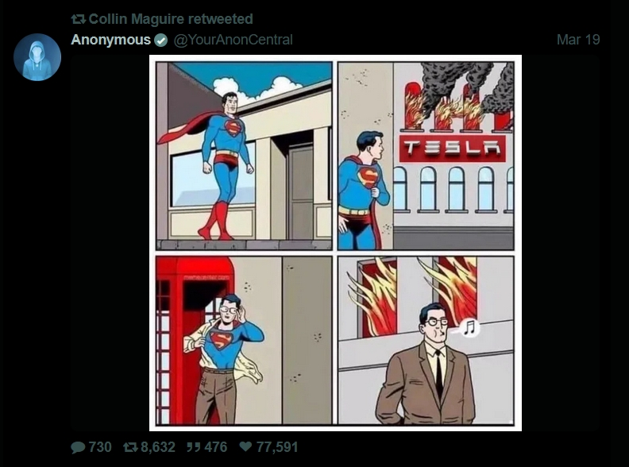Click the burning Tesla sign panel
629x467 pixels.
click(x=426, y=156)
